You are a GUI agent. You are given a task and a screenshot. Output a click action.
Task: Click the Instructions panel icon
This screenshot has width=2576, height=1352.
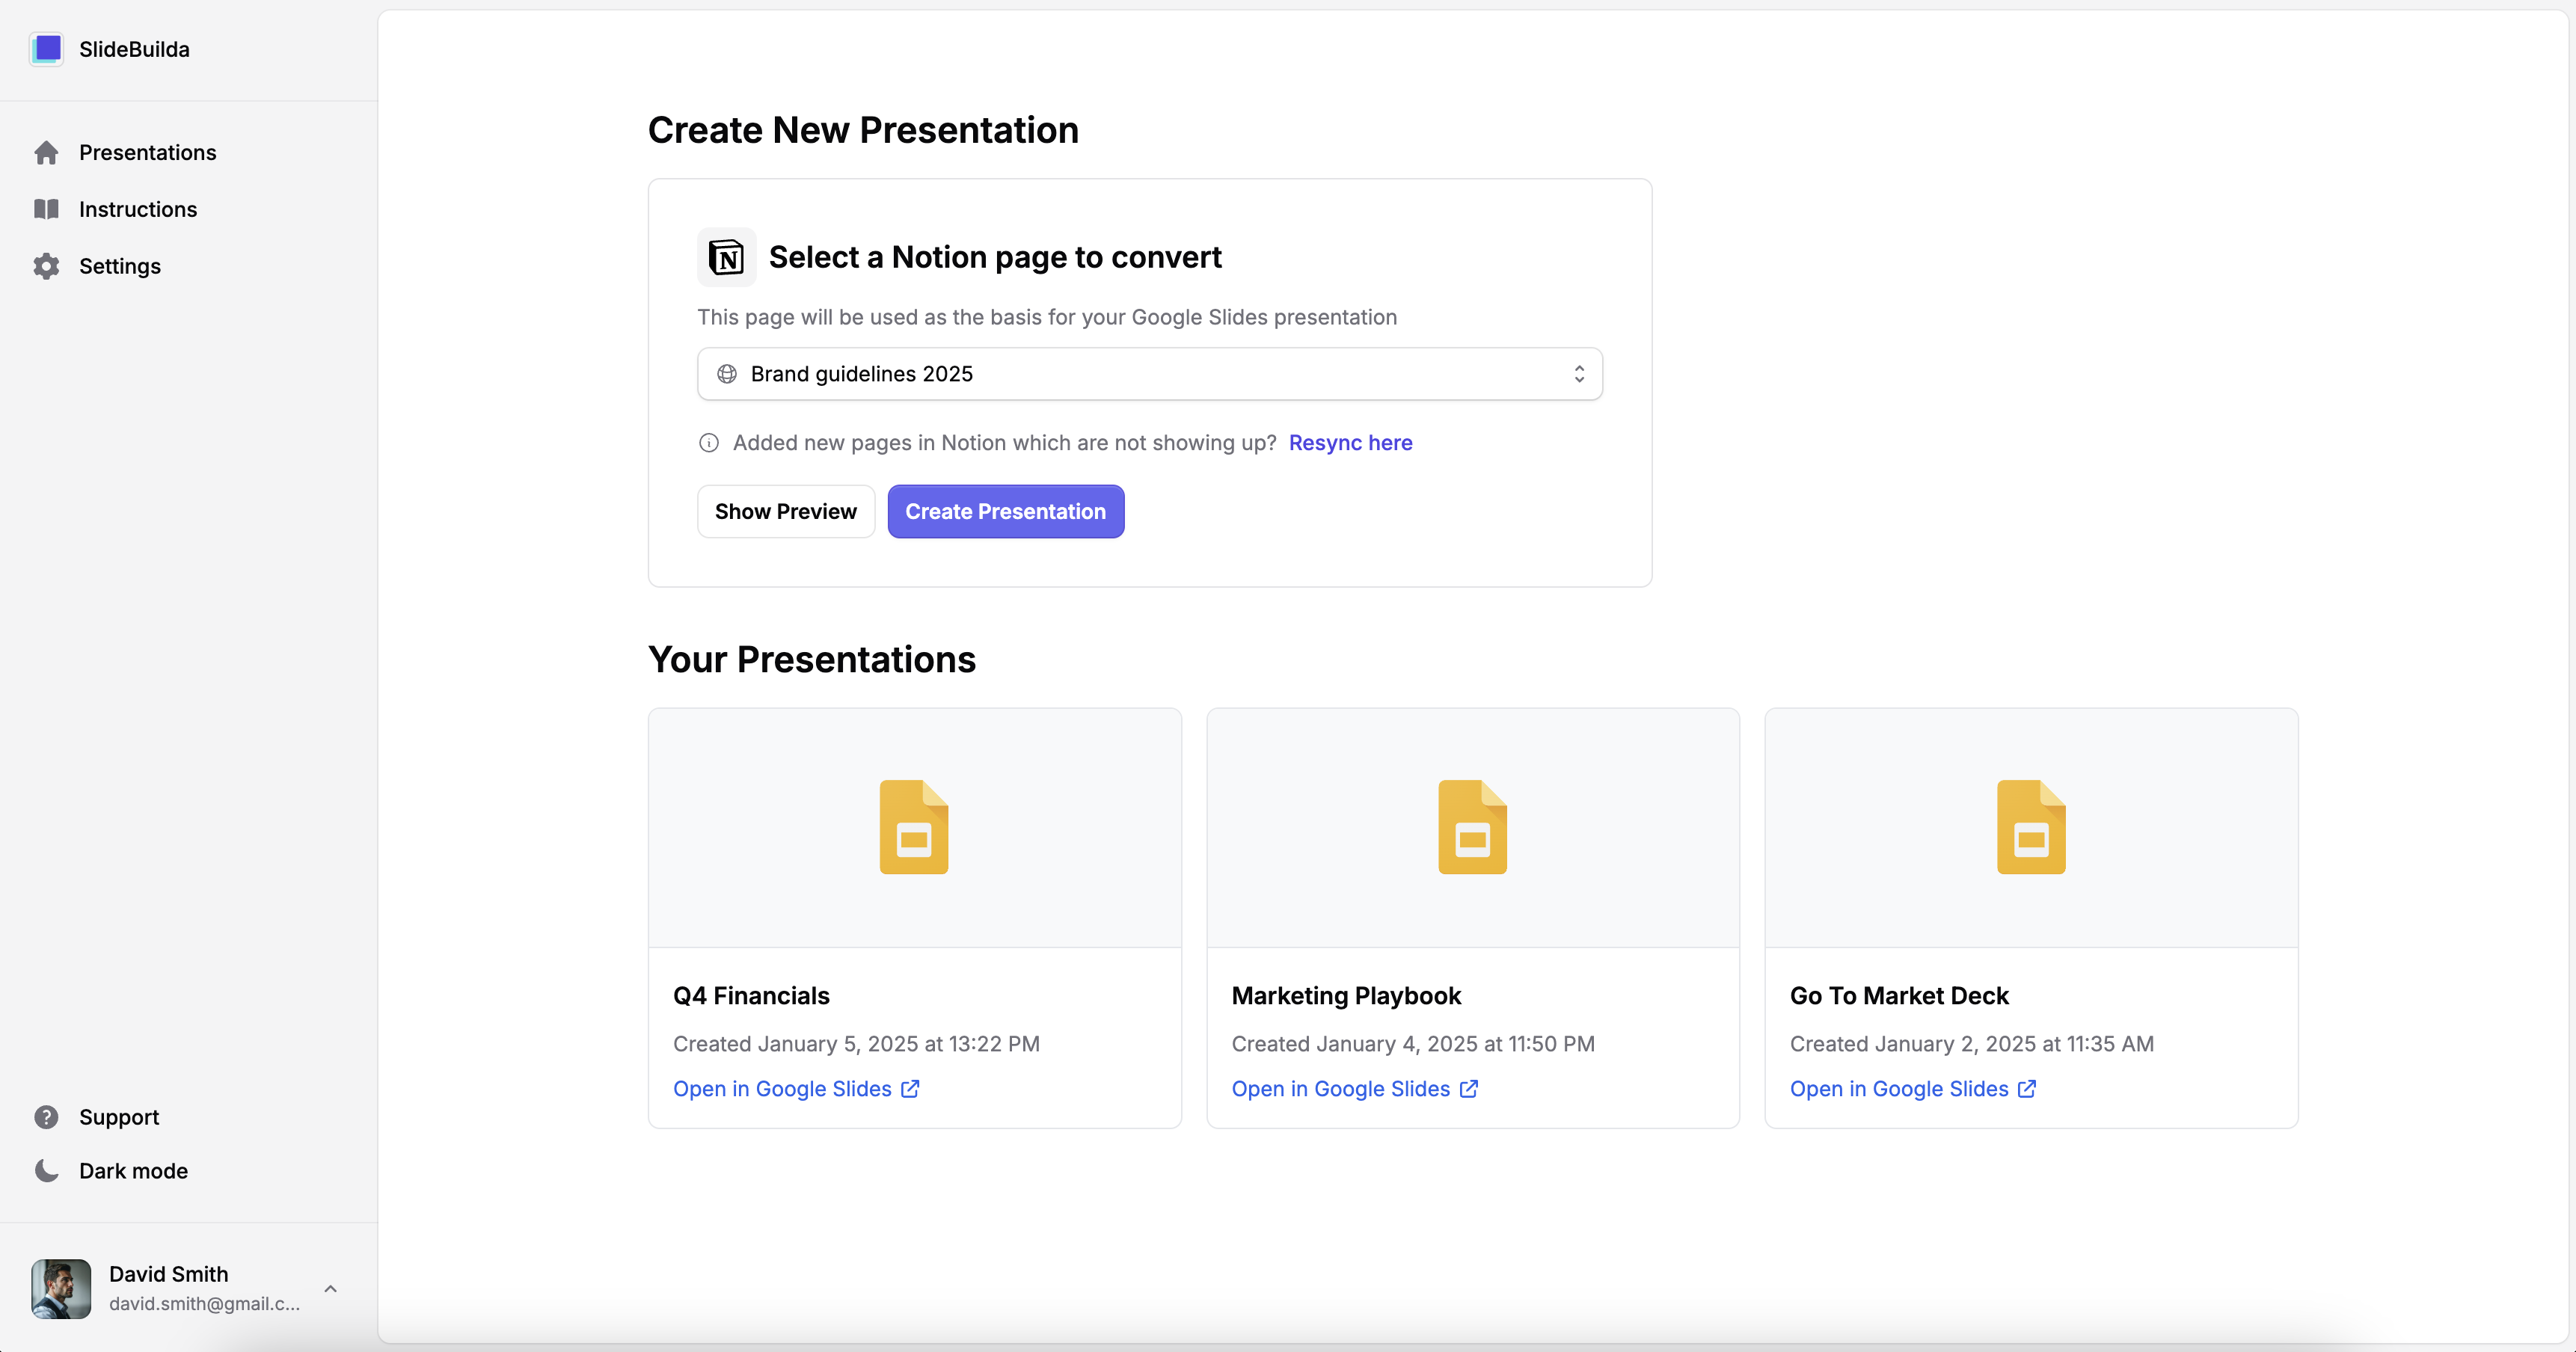click(46, 208)
